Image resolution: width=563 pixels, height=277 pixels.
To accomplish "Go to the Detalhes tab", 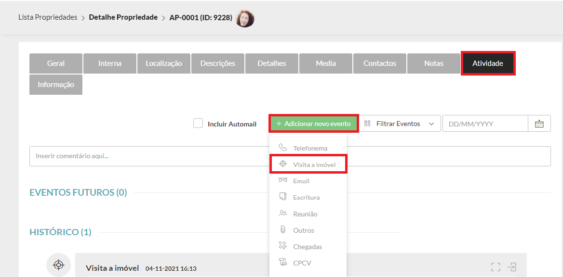I will pos(272,63).
